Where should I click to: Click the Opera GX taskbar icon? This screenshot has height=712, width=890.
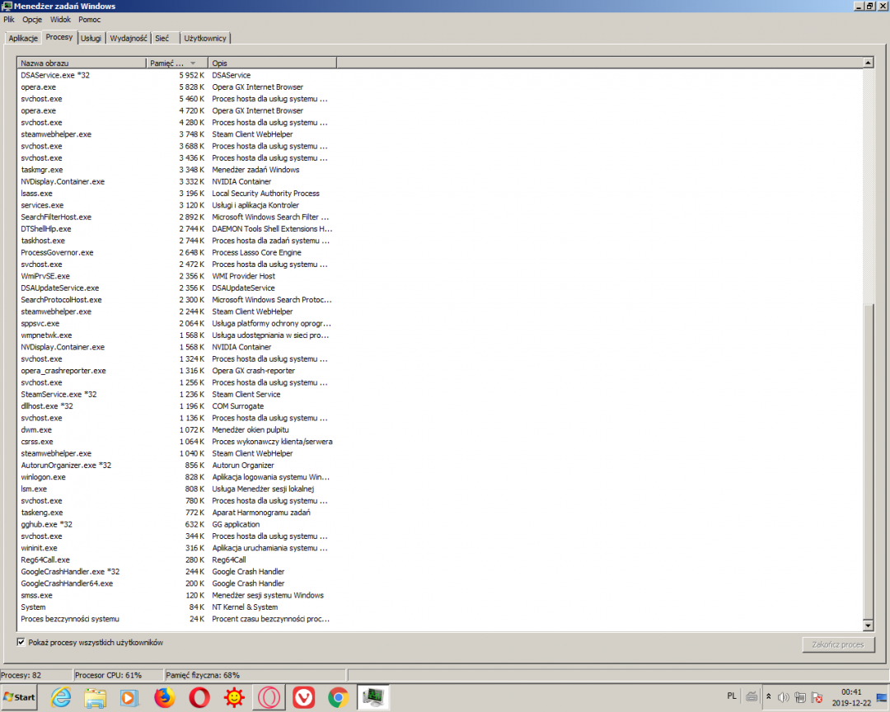pos(269,697)
